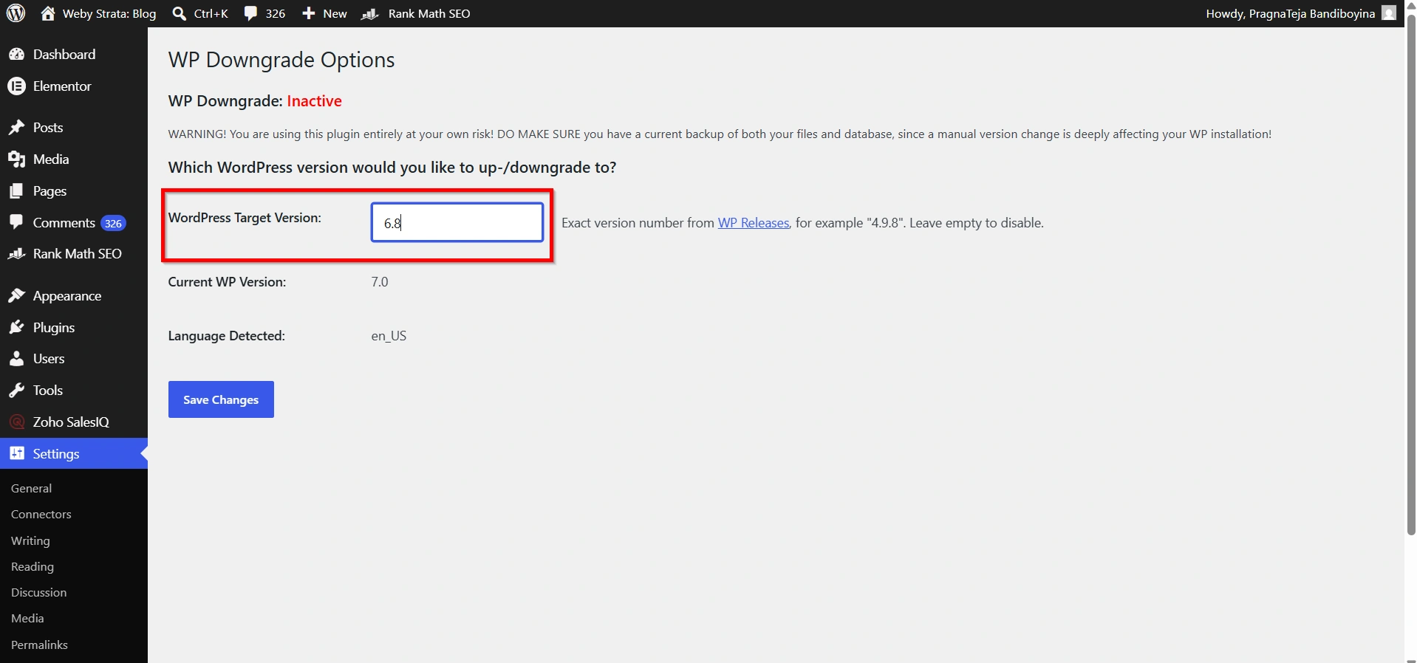Click the Plugins plug icon

(16, 327)
